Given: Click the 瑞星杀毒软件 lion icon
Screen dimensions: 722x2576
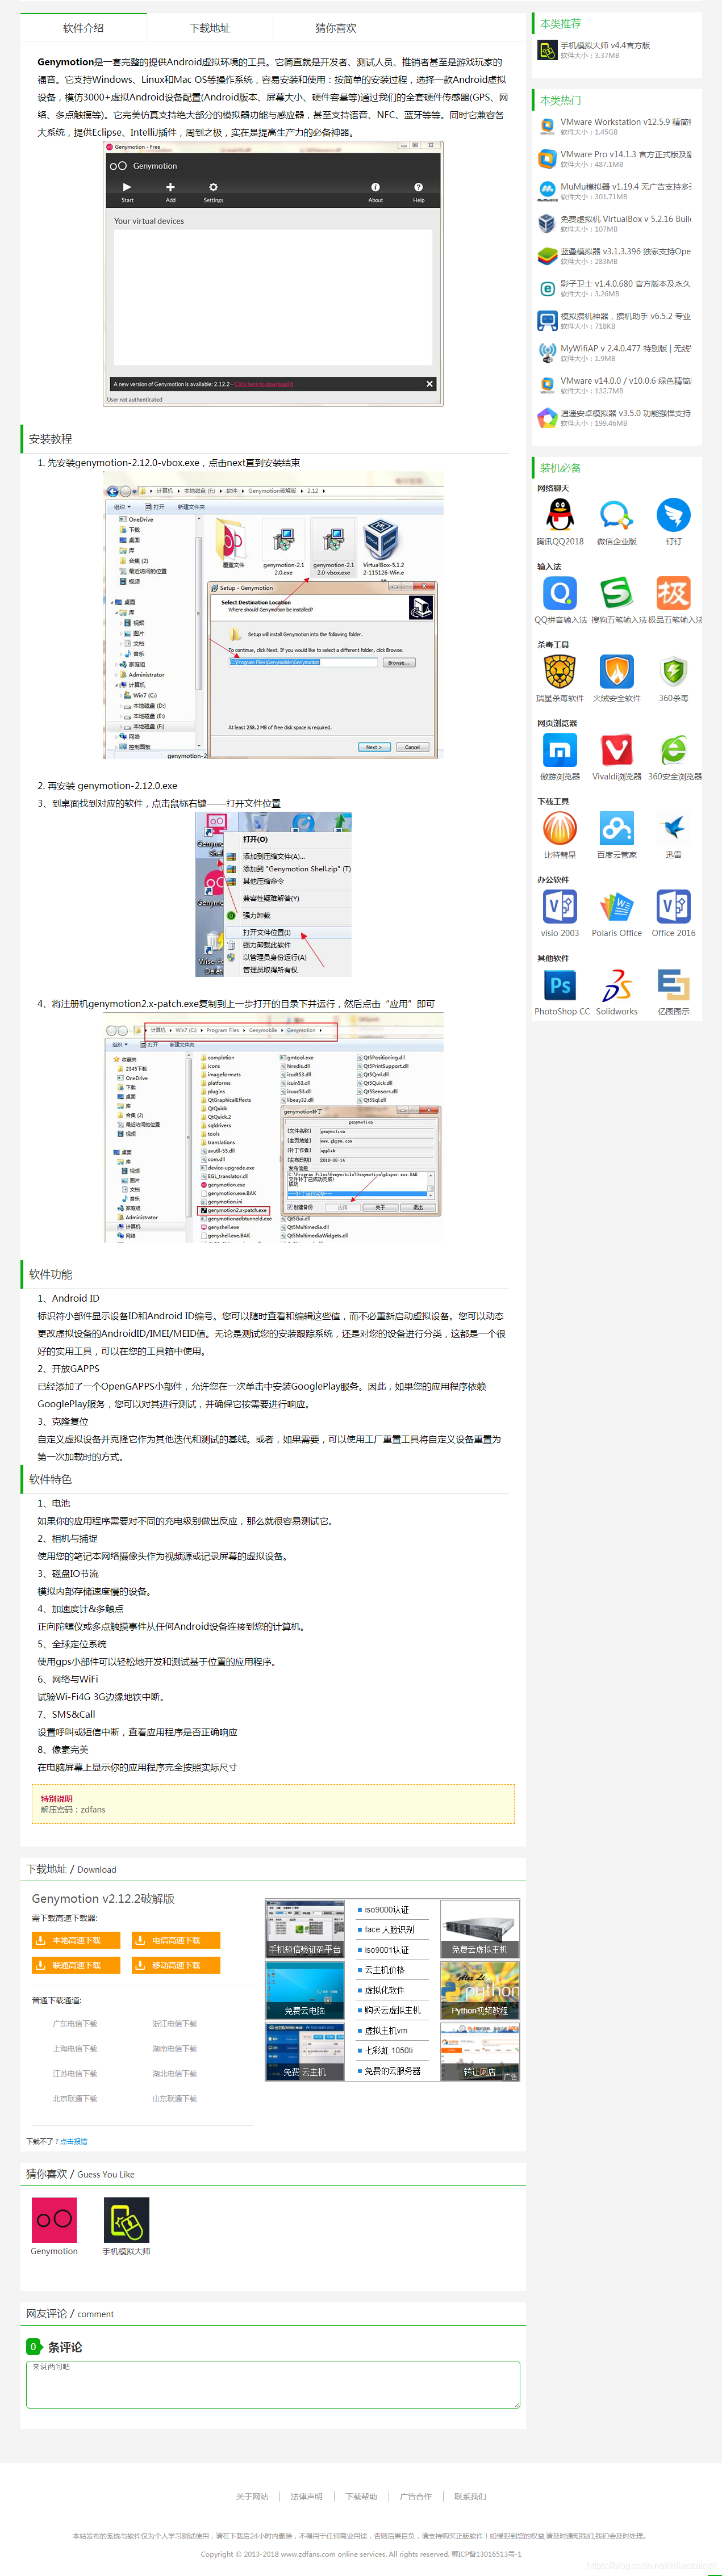Looking at the screenshot, I should point(560,672).
